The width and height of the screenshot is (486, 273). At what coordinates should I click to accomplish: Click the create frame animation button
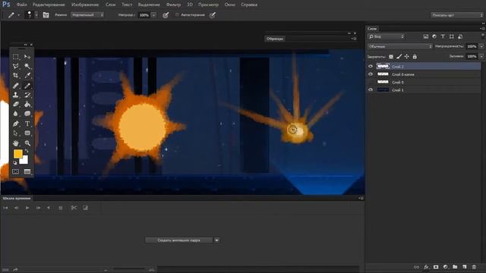[x=179, y=240]
